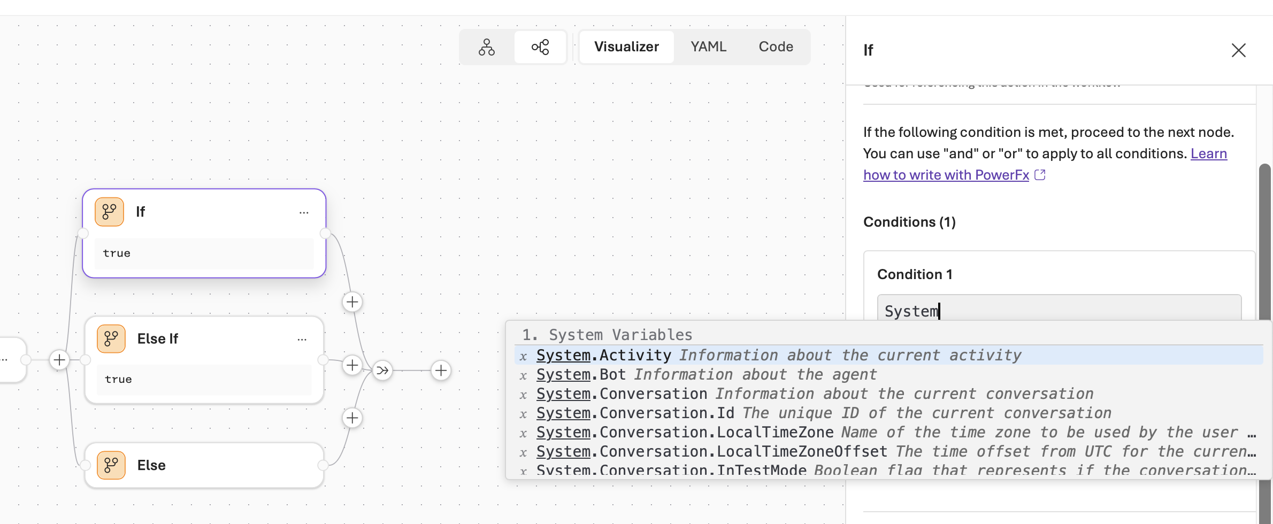
Task: Click the merge arrows connector icon
Action: tap(382, 370)
